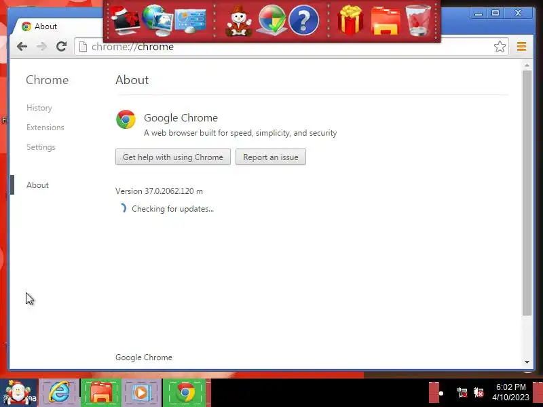
Task: Click Get help with using Chrome button
Action: (173, 157)
